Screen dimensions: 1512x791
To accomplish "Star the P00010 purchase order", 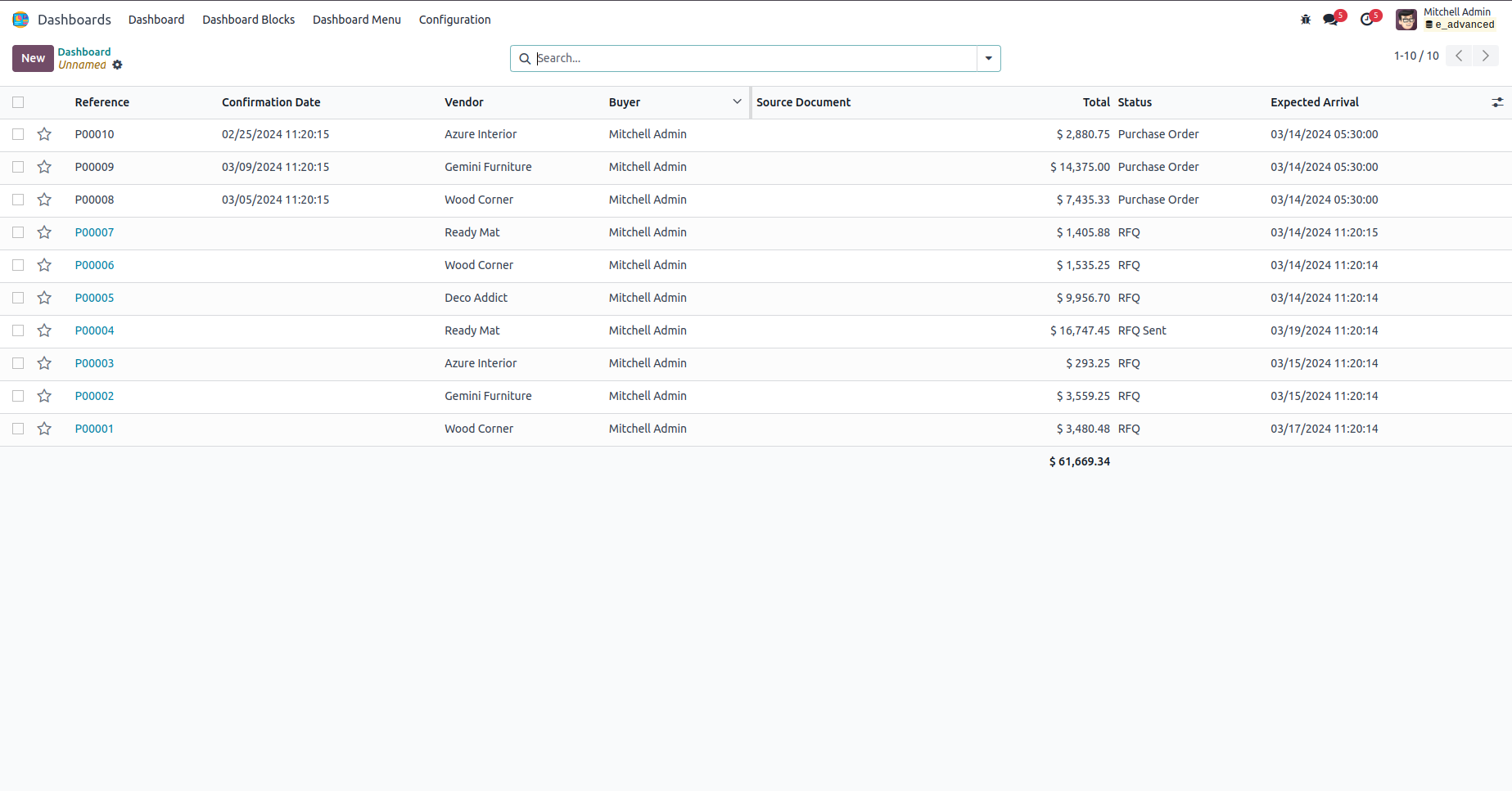I will coord(44,134).
